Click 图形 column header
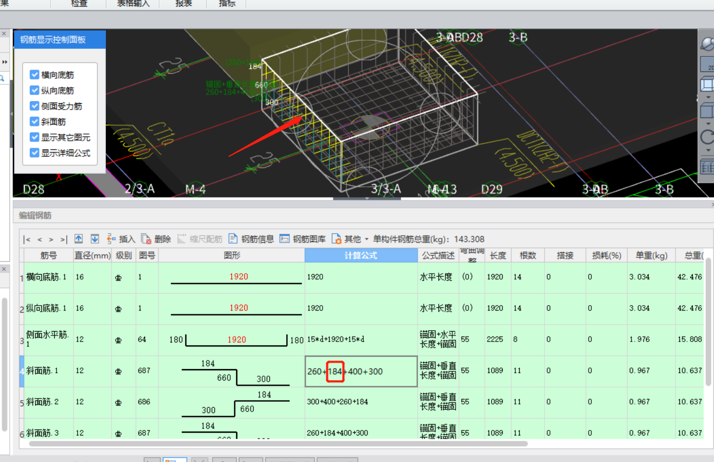Image resolution: width=714 pixels, height=462 pixels. click(232, 255)
